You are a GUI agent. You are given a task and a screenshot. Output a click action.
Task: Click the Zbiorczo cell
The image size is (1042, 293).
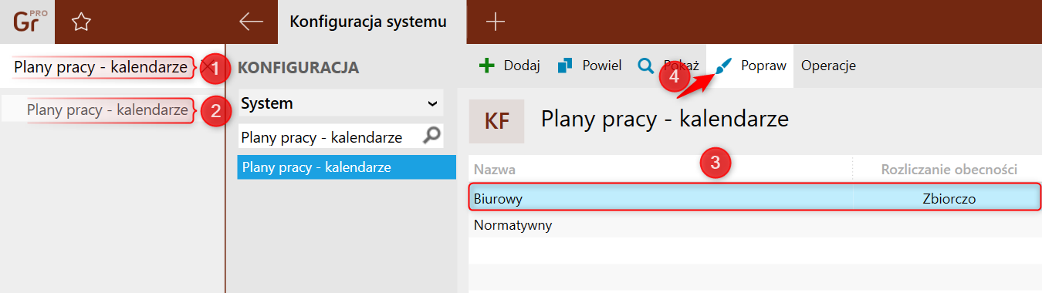[x=949, y=198]
